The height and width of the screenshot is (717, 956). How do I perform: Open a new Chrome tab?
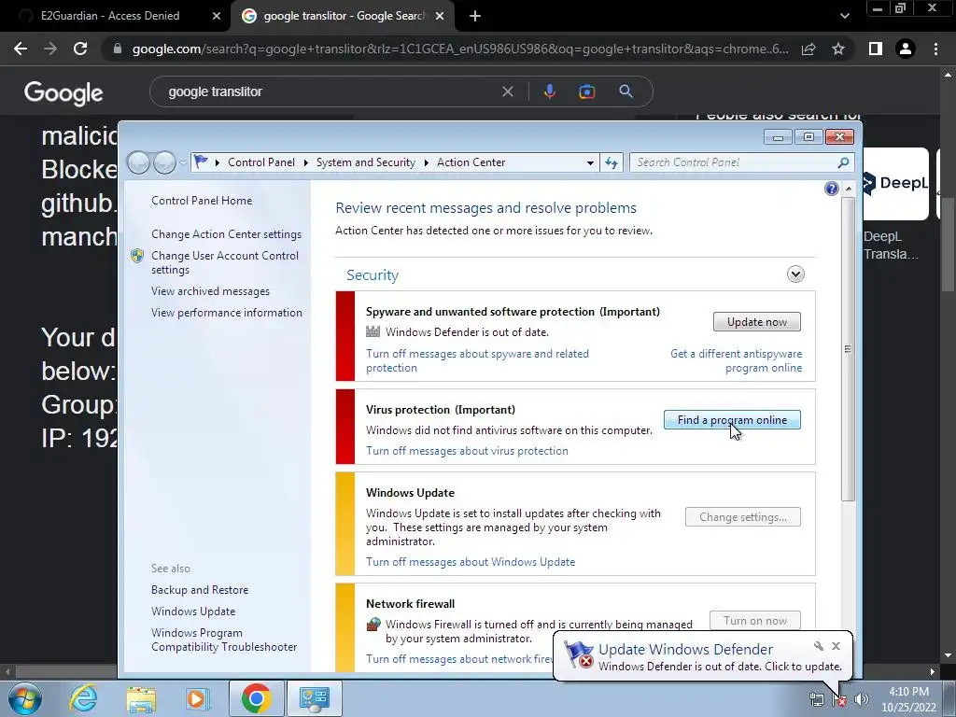475,16
